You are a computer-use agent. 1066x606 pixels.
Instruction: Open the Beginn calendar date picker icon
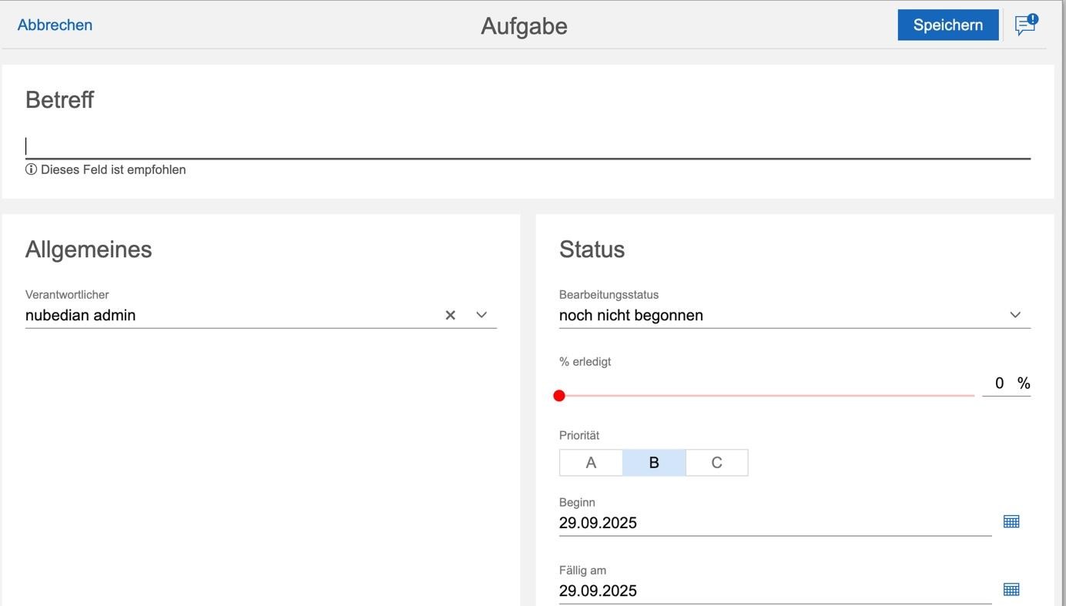coord(1011,521)
